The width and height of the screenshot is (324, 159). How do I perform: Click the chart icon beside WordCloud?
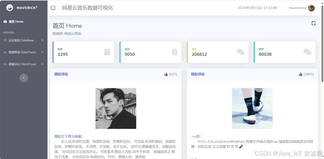point(5,64)
